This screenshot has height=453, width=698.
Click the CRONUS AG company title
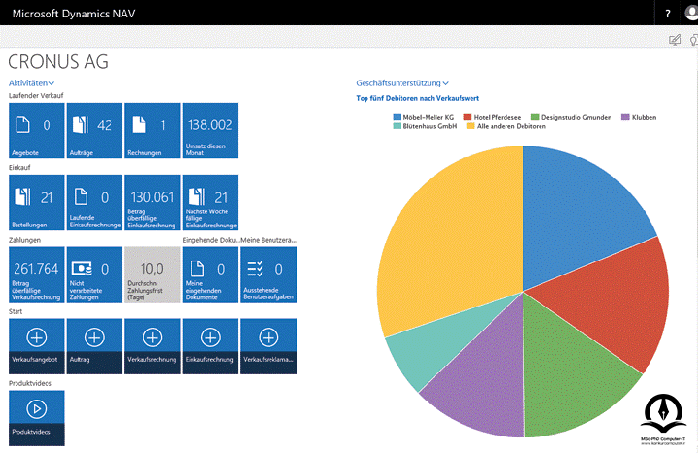[x=58, y=62]
